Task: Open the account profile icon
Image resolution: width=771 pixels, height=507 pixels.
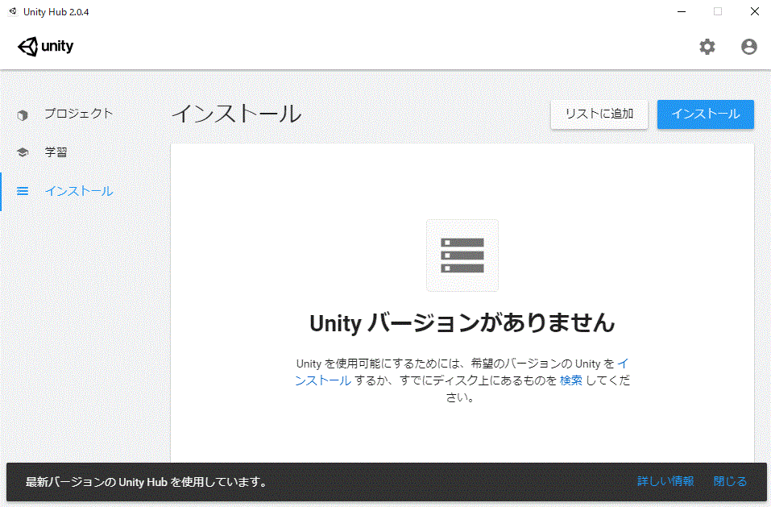Action: [x=749, y=47]
